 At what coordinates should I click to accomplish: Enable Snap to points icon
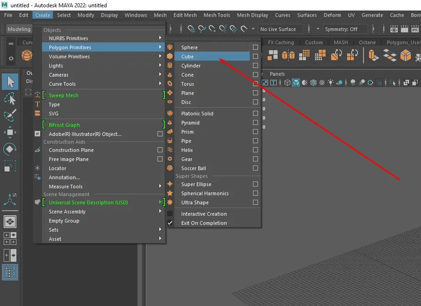point(212,29)
